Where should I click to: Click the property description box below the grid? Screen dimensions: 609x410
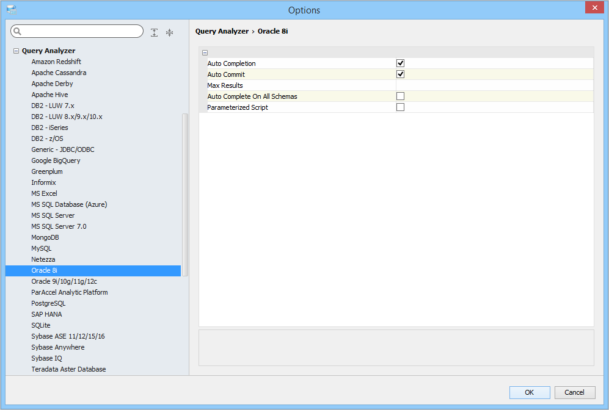(396, 348)
